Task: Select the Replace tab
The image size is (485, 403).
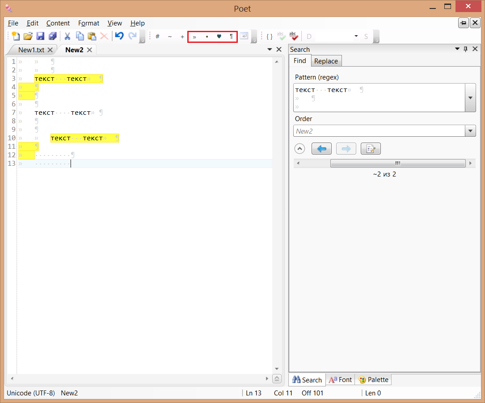Action: pos(326,61)
